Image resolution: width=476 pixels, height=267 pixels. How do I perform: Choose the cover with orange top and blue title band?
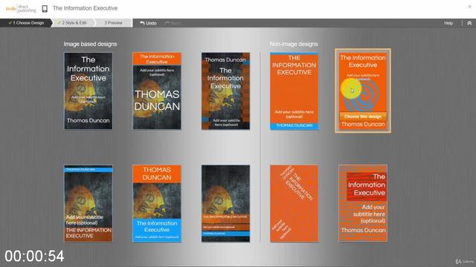pos(157,203)
